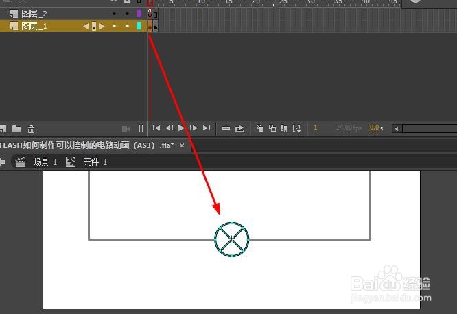Click the current frame number 1
This screenshot has width=457, height=314.
[x=315, y=128]
